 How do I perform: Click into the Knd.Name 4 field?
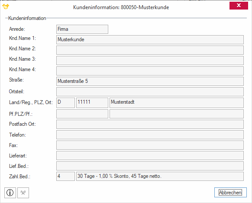[x=150, y=71]
